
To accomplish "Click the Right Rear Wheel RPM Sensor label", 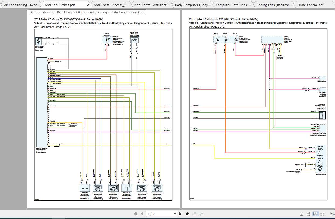I will click(x=156, y=196).
